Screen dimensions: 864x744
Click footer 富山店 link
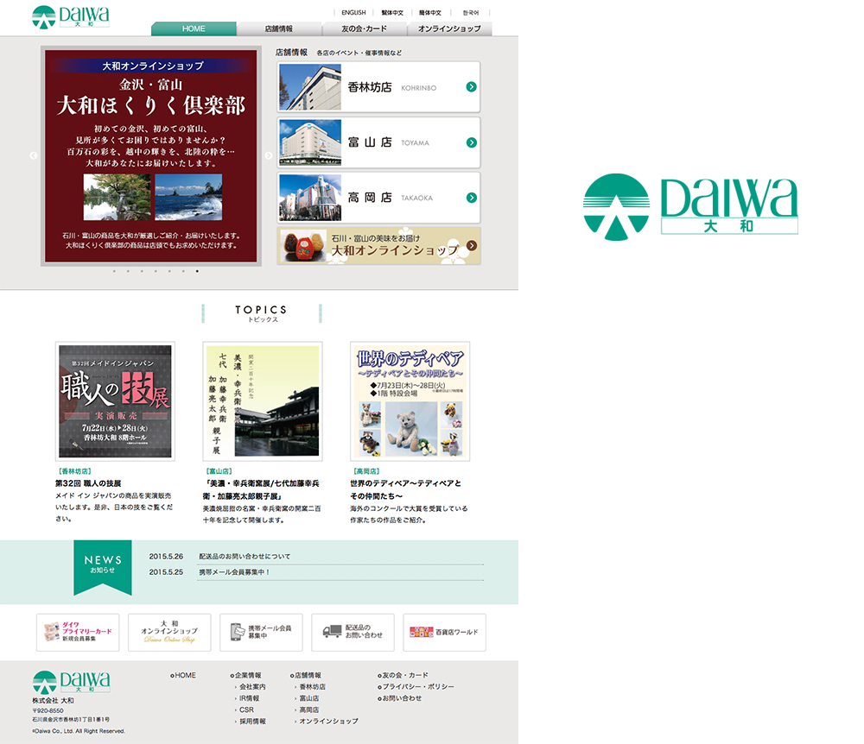309,698
